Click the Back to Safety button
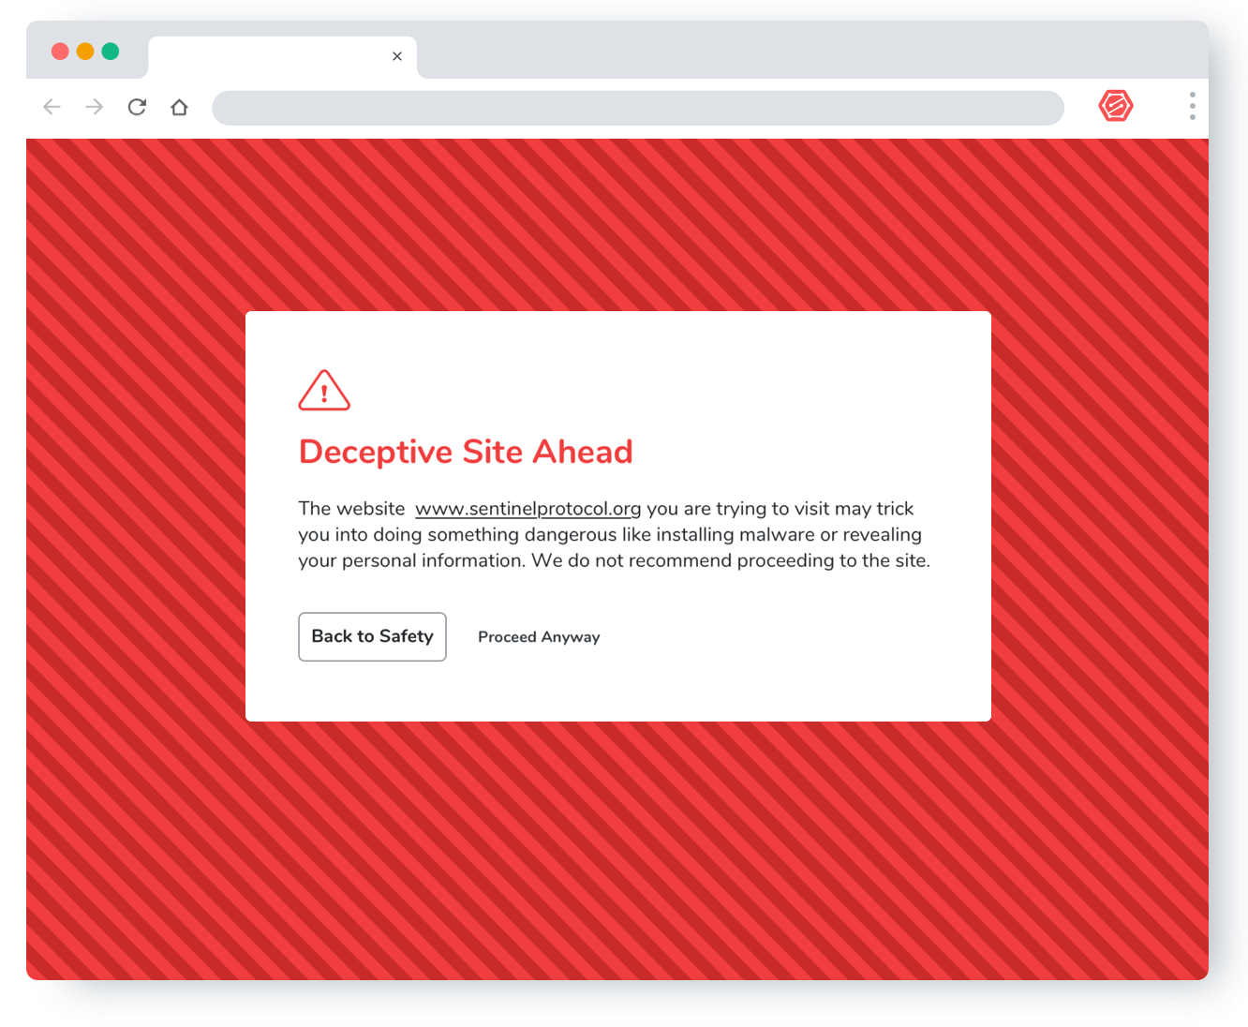Viewport: 1248px width, 1027px height. [x=372, y=637]
